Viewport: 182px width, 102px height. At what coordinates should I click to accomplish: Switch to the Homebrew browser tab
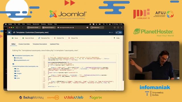click(x=97, y=27)
